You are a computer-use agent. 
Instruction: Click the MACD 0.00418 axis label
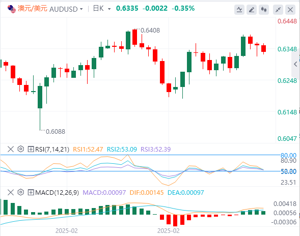click(285, 204)
